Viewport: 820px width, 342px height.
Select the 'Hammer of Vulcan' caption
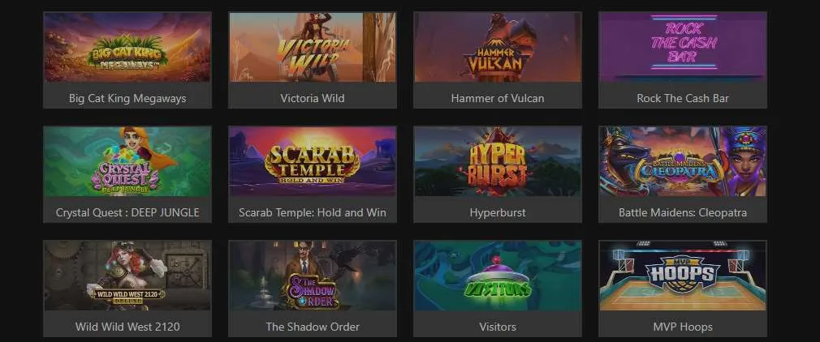tap(498, 98)
